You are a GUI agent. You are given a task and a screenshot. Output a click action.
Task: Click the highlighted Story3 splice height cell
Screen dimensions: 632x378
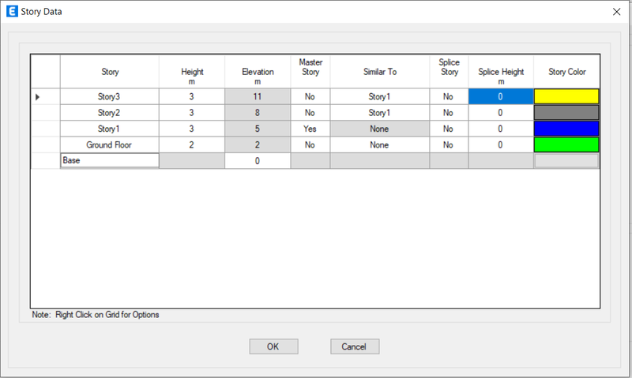pyautogui.click(x=501, y=96)
